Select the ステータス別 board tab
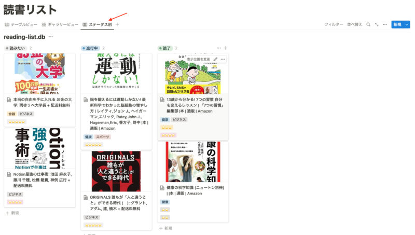This screenshot has width=415, height=235. pyautogui.click(x=97, y=24)
